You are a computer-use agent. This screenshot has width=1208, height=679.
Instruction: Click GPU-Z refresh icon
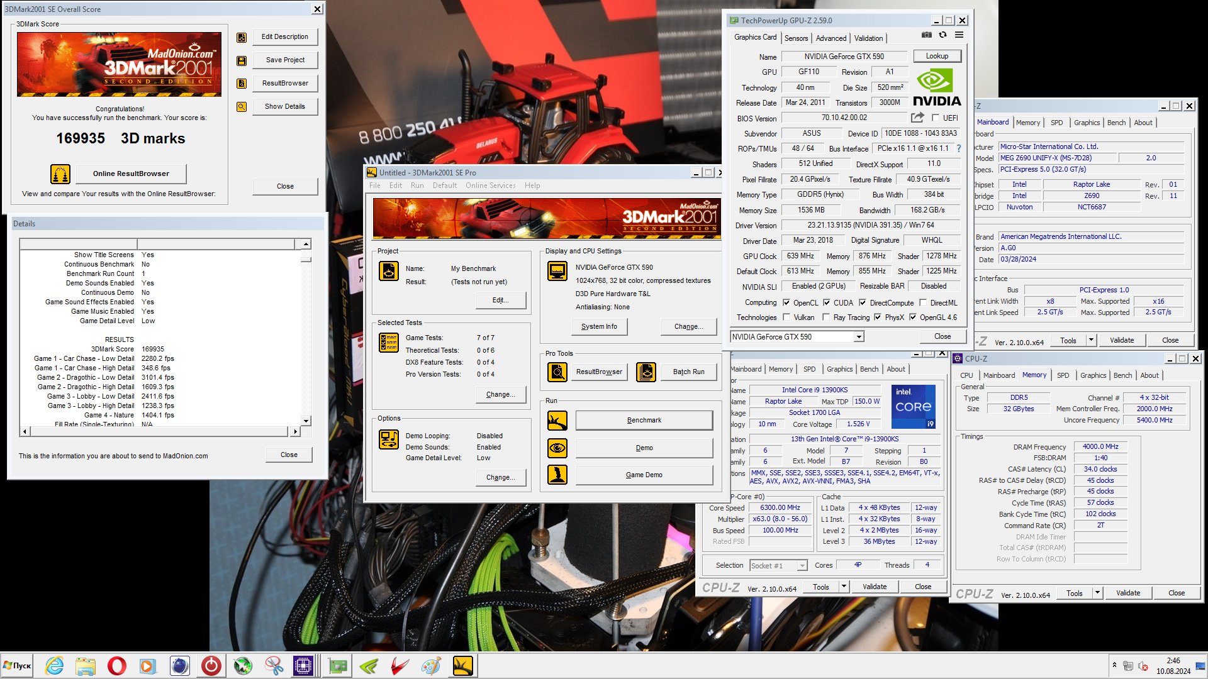point(942,35)
